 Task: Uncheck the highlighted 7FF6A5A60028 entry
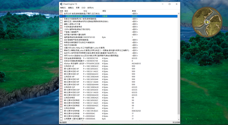point(64,16)
